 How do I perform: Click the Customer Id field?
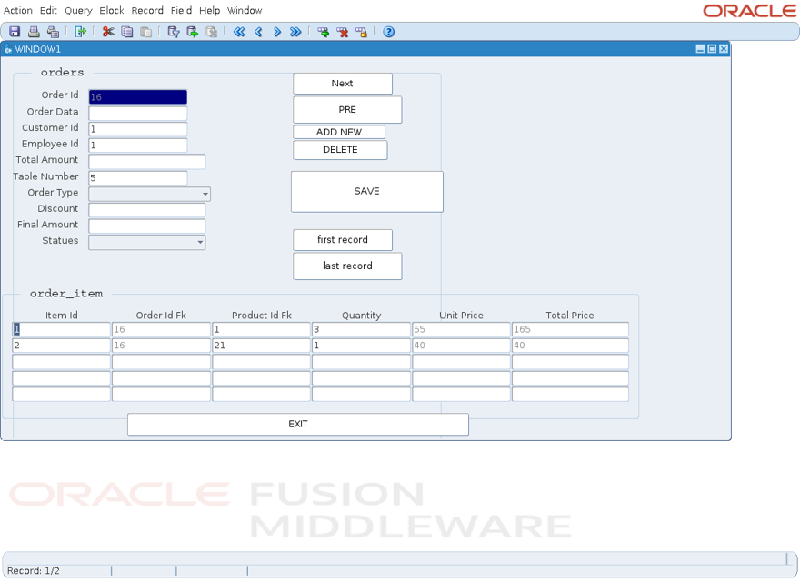coord(138,129)
